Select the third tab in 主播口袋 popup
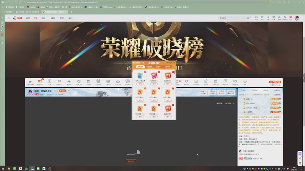 click(x=158, y=67)
